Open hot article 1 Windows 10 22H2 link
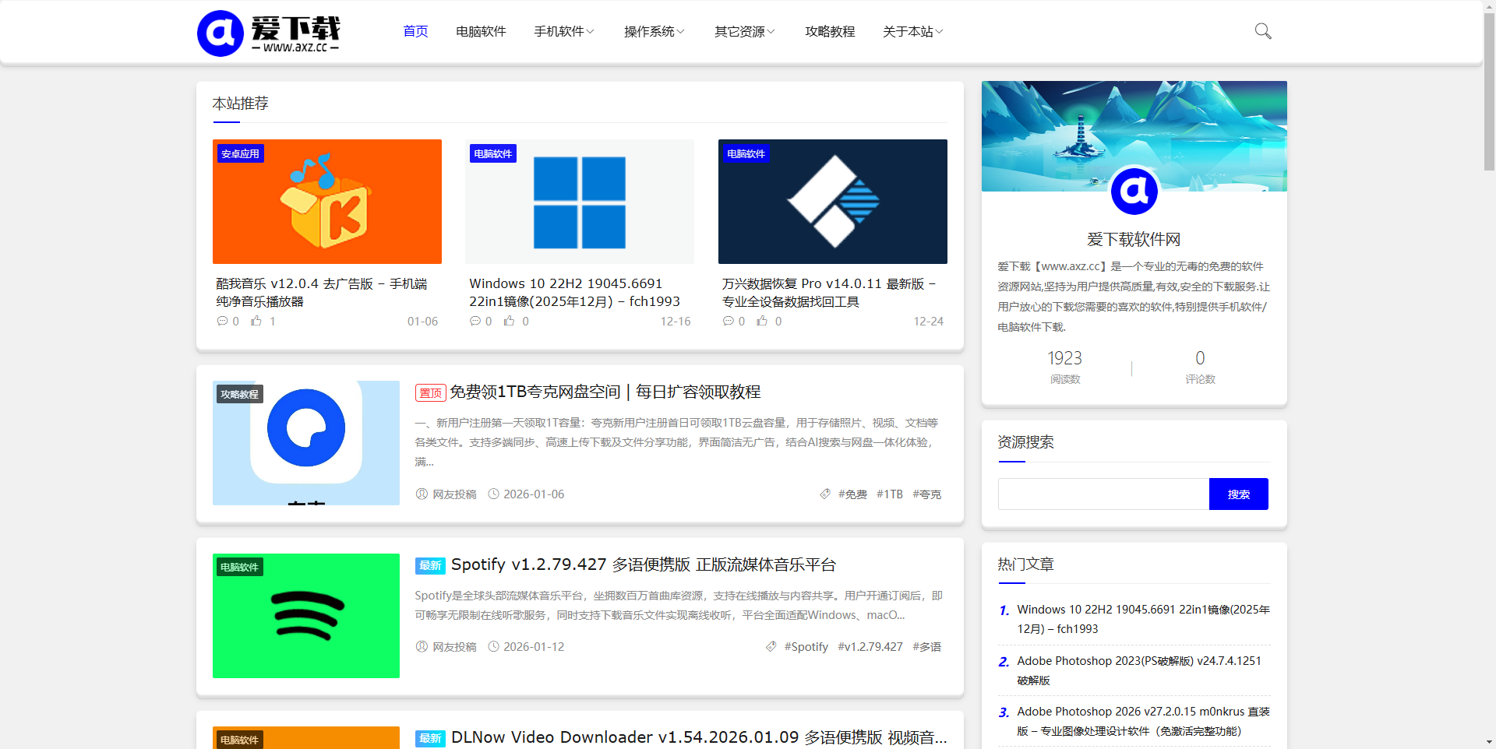Viewport: 1496px width, 749px height. point(1143,619)
